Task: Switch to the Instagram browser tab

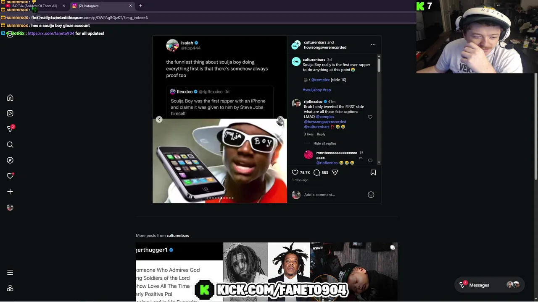Action: coord(102,6)
